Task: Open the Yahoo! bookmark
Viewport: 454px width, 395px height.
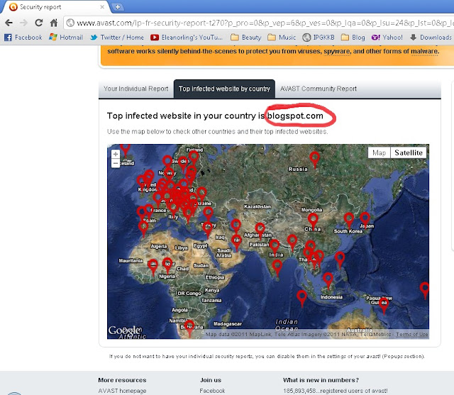Action: [387, 38]
